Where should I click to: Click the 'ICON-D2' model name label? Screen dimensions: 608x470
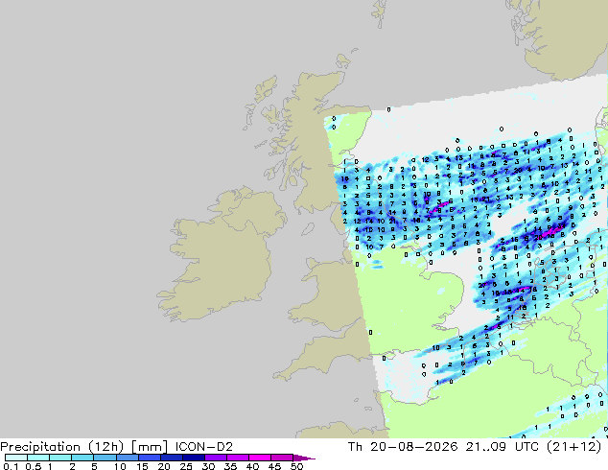click(204, 447)
